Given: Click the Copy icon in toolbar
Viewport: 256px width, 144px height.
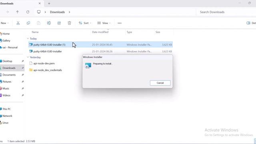Looking at the screenshot, I should click(28, 23).
